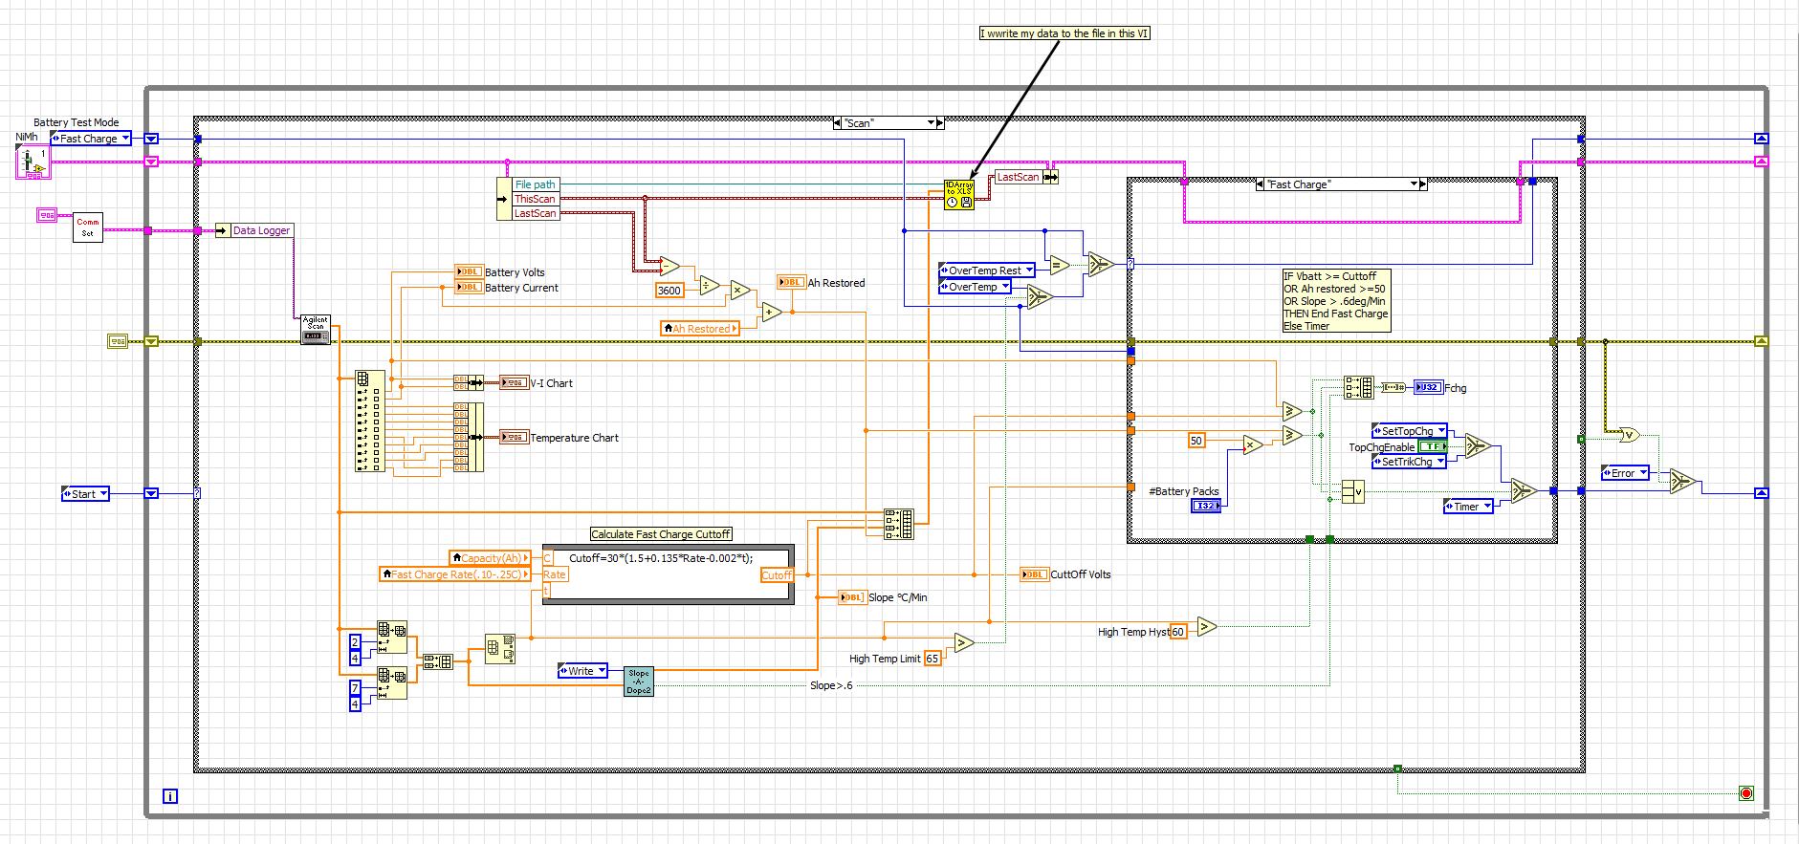Click the Cutoff output of formula node
The height and width of the screenshot is (844, 1799).
point(777,575)
